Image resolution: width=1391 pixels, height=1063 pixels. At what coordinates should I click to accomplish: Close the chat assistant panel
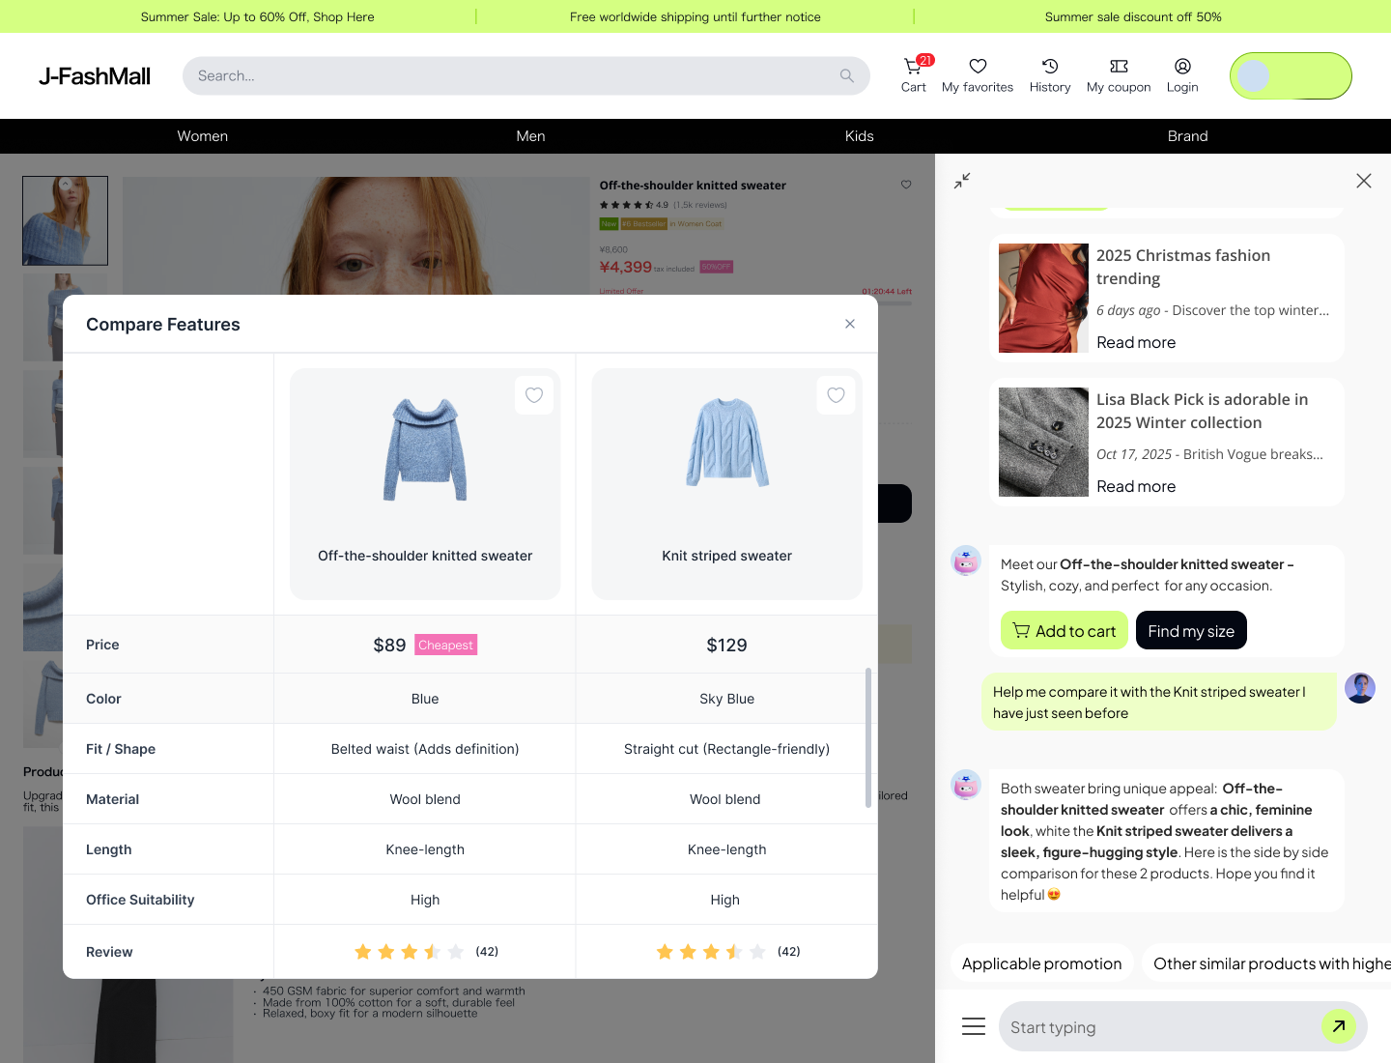(1364, 181)
